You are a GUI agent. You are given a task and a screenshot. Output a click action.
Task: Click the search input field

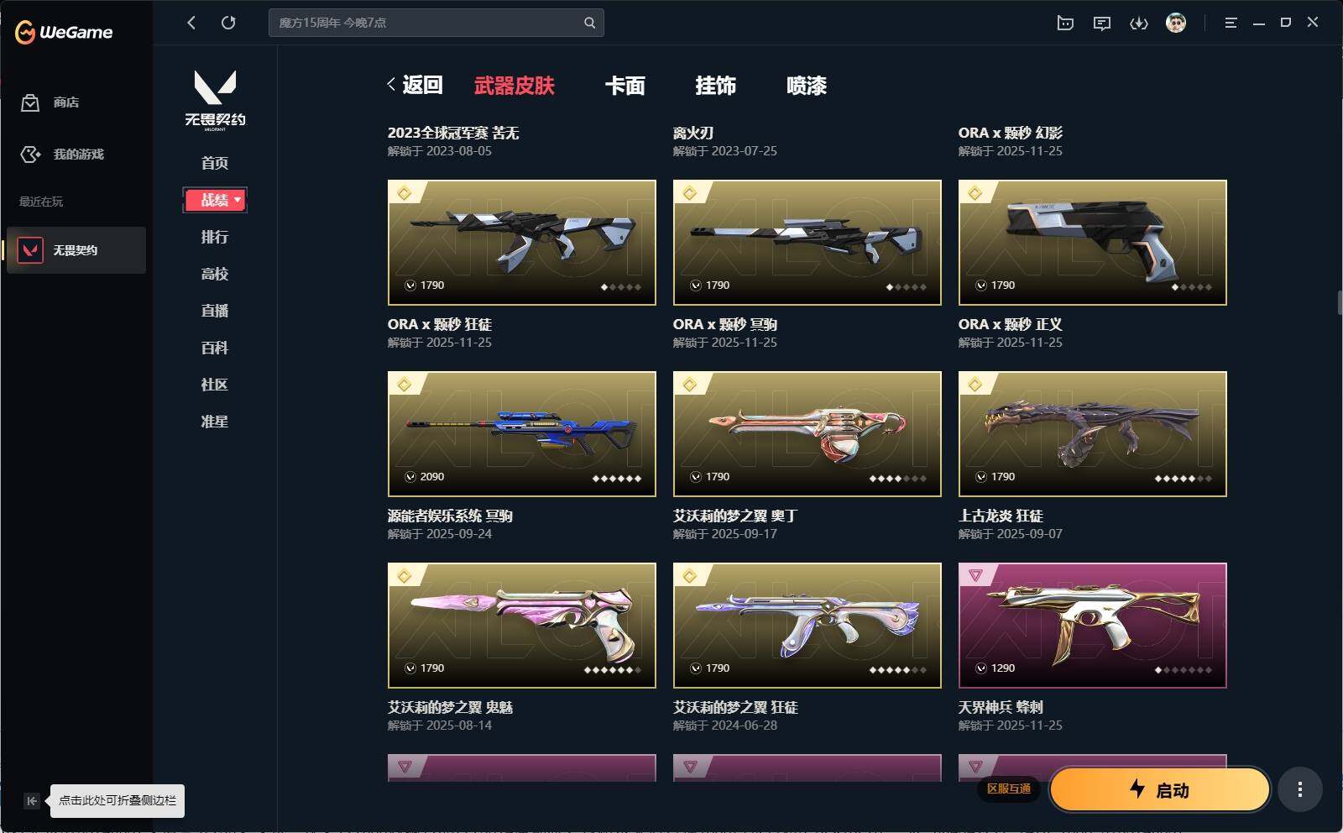[x=428, y=23]
